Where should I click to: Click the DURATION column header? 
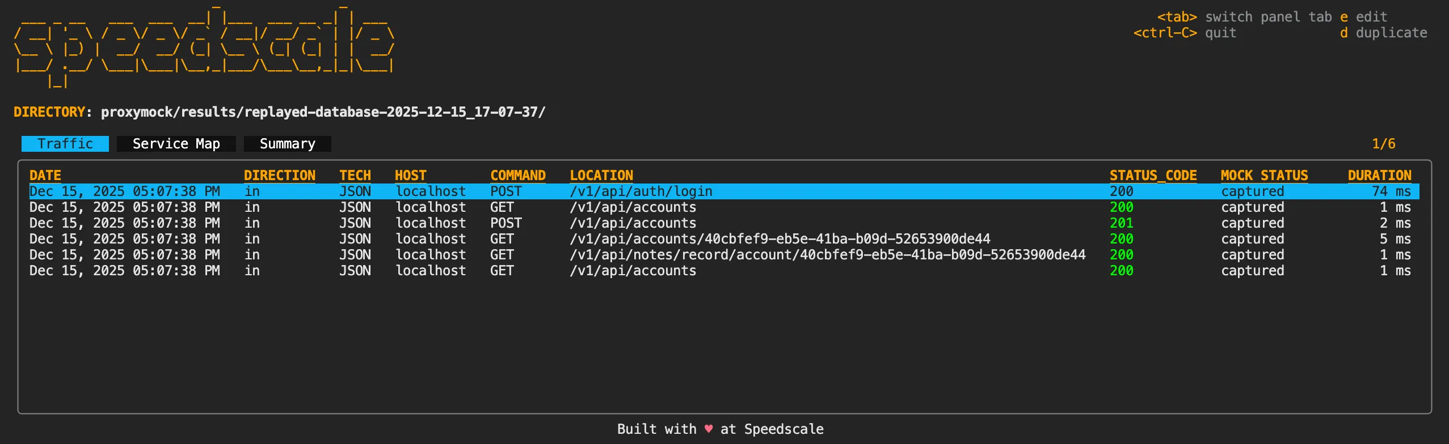[1380, 175]
